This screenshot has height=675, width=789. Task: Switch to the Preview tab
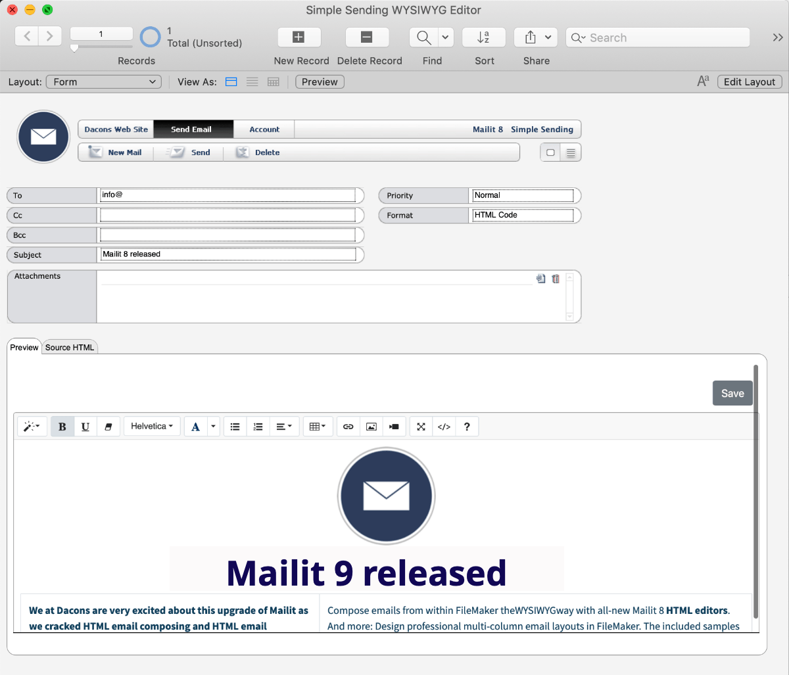(x=24, y=347)
